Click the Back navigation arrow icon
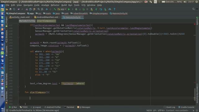 click(47, 9)
